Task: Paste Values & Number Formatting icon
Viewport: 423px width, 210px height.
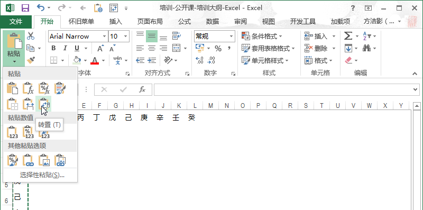Action: tap(28, 132)
